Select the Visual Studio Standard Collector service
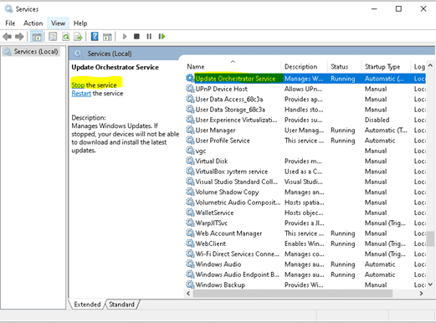The width and height of the screenshot is (436, 323). pyautogui.click(x=305, y=182)
